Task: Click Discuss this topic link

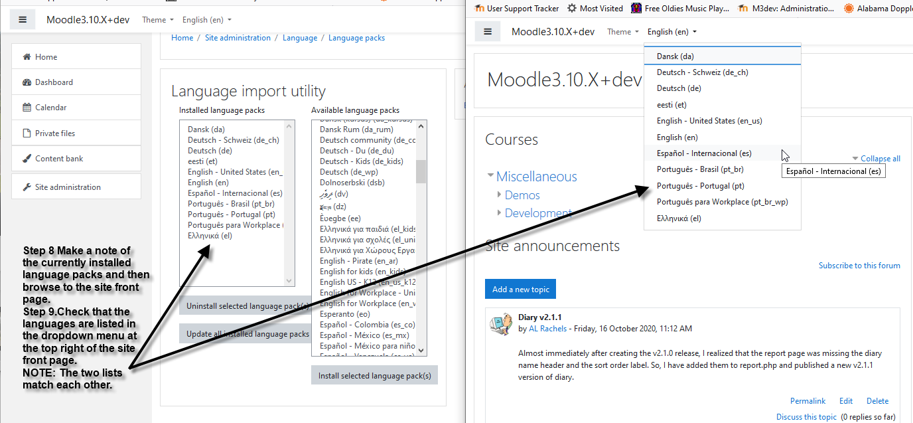Action: [x=807, y=417]
